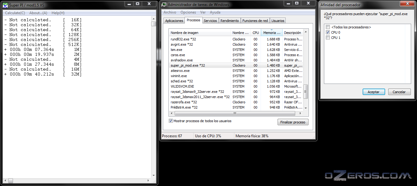Click the Super PI scrollbar up arrow
Screen dimensions: 417x186
coord(154,19)
